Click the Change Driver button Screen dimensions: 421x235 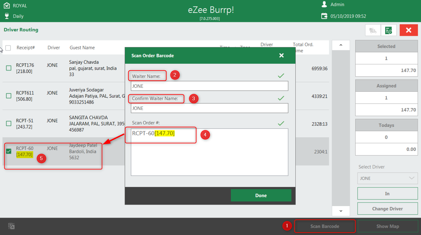click(387, 209)
